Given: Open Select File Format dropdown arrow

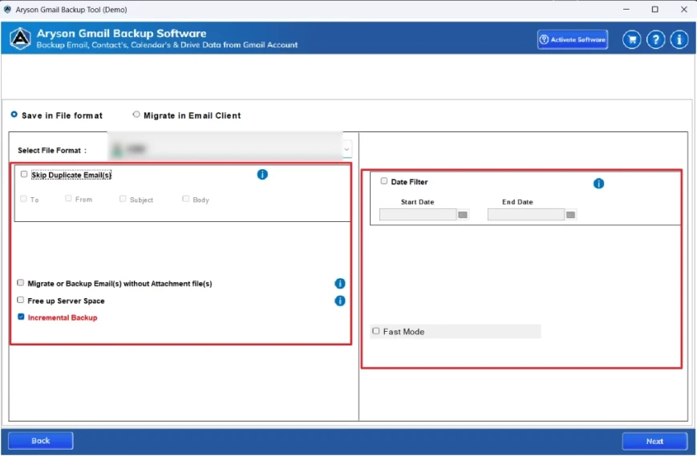Looking at the screenshot, I should 346,150.
